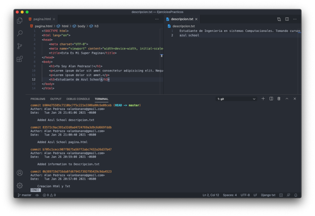Maximize the terminal panel with chevron up
This screenshot has width=315, height=216.
coord(287,99)
